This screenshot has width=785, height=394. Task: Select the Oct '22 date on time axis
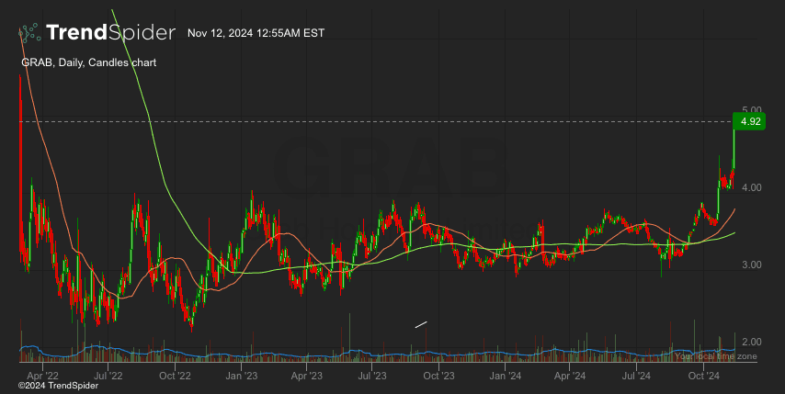pos(175,375)
